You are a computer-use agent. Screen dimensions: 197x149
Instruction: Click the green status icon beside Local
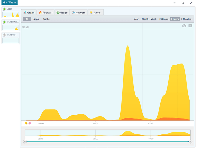[4, 9]
